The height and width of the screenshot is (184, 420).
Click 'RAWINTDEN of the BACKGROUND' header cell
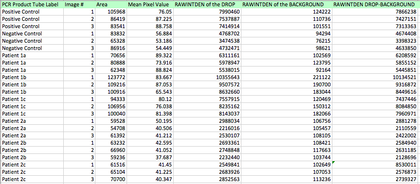click(287, 4)
